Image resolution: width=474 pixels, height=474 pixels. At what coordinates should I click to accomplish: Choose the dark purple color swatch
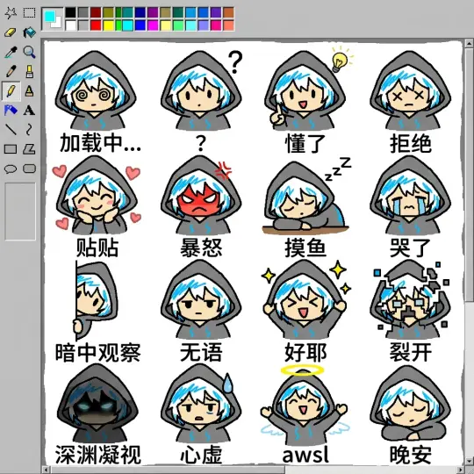(153, 12)
